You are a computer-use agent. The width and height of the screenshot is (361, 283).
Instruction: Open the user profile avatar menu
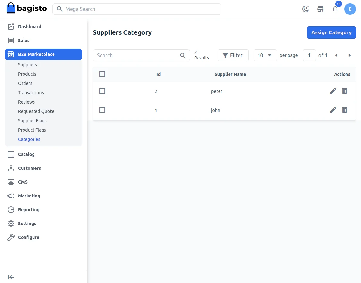(x=350, y=9)
